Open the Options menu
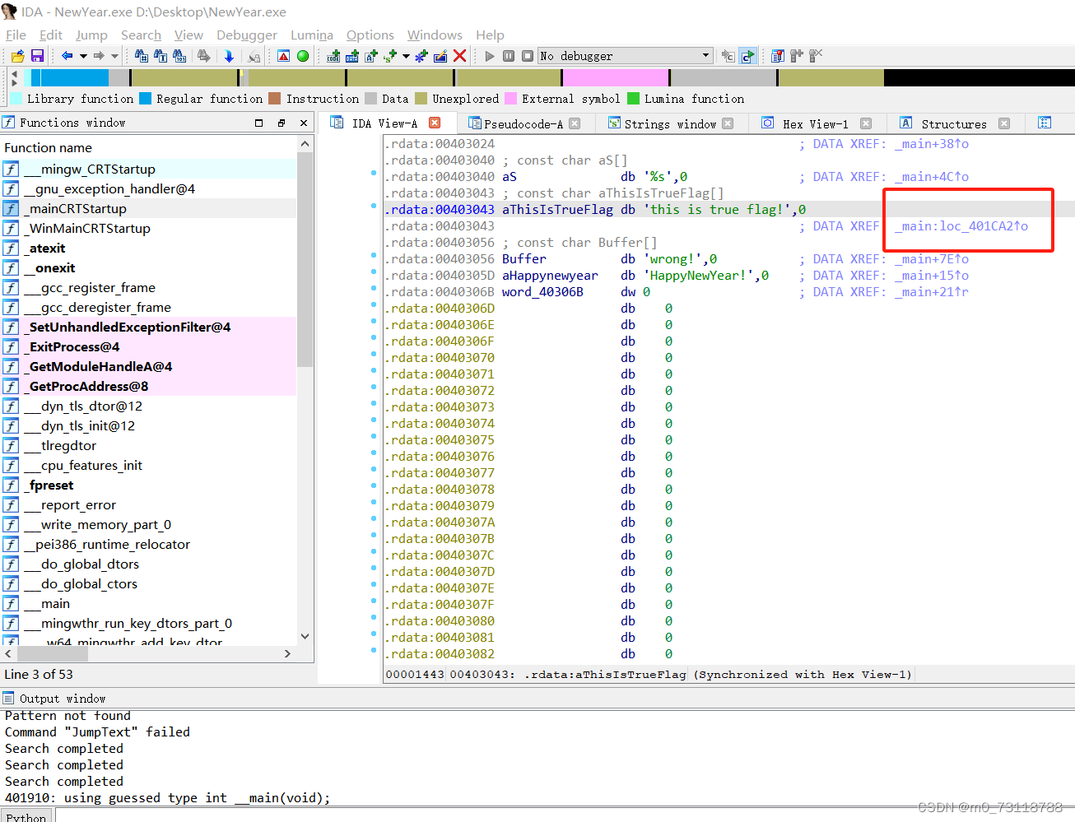 click(x=370, y=35)
